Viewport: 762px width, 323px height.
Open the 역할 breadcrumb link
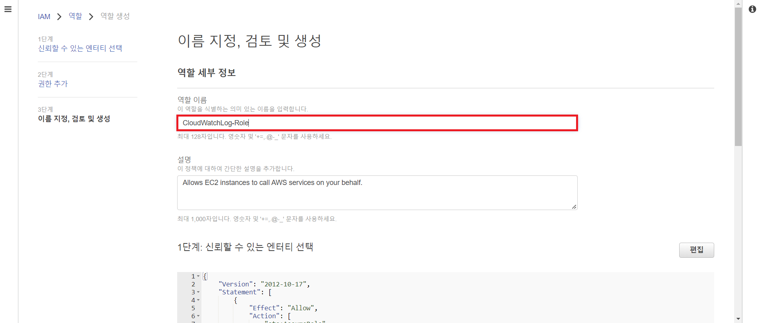point(75,16)
